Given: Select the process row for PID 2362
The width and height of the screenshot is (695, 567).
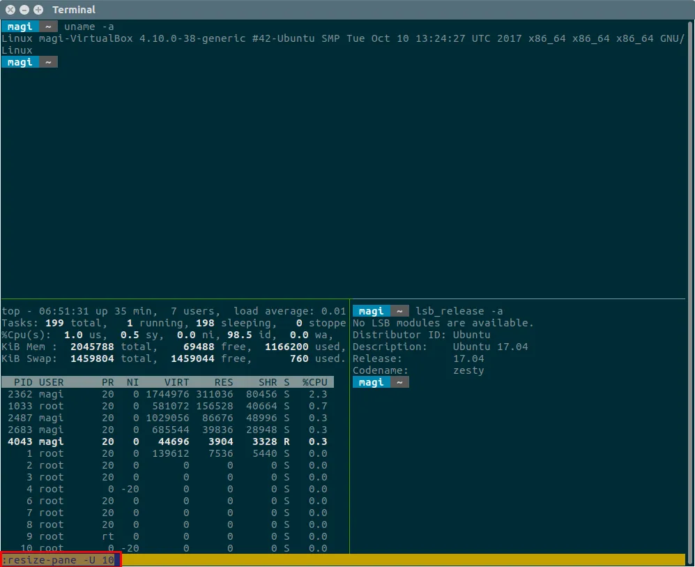Looking at the screenshot, I should tap(167, 394).
